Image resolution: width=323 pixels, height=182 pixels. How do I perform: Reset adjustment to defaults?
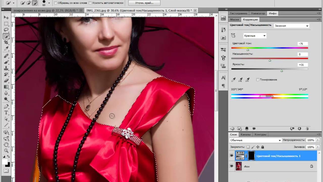pyautogui.click(x=300, y=129)
